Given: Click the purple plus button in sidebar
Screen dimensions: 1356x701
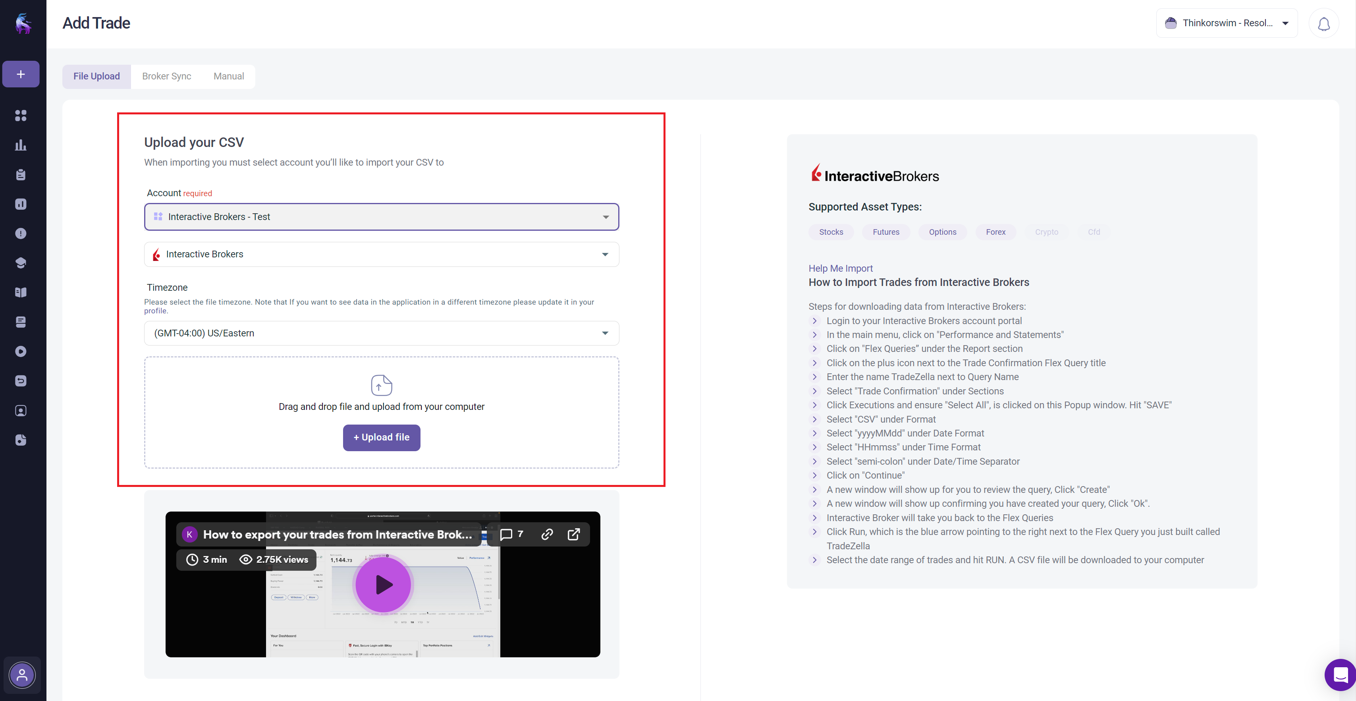Looking at the screenshot, I should coord(21,74).
